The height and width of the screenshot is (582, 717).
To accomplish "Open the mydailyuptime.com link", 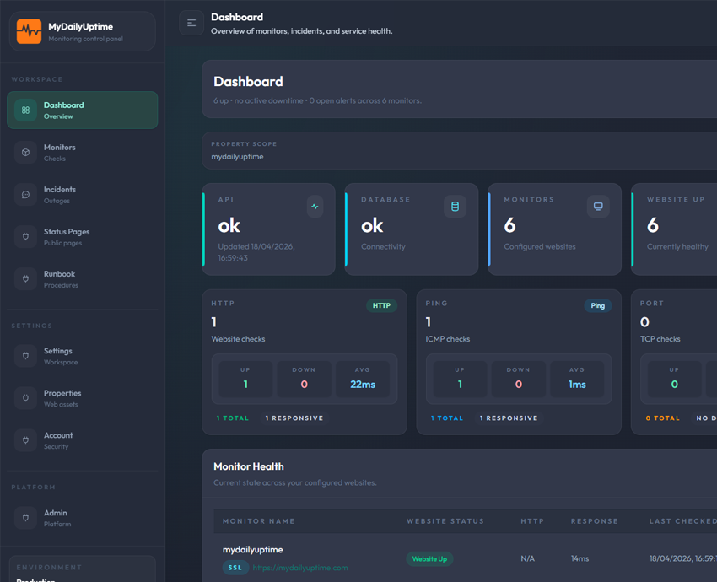I will coord(300,568).
